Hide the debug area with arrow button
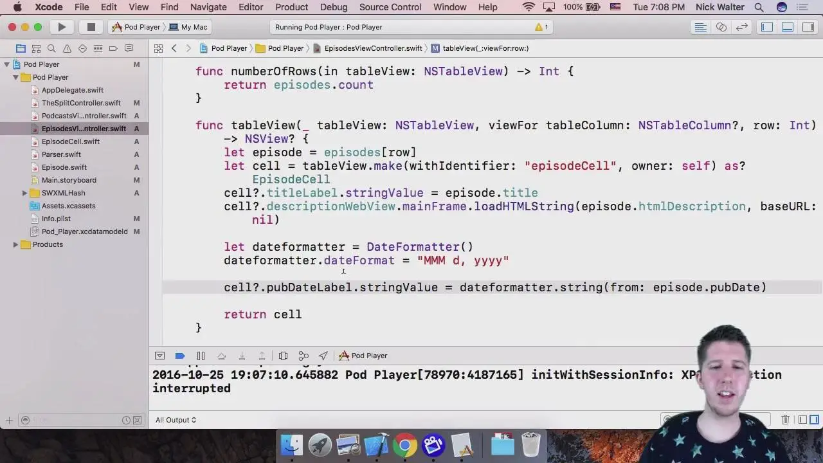This screenshot has width=823, height=463. [160, 356]
